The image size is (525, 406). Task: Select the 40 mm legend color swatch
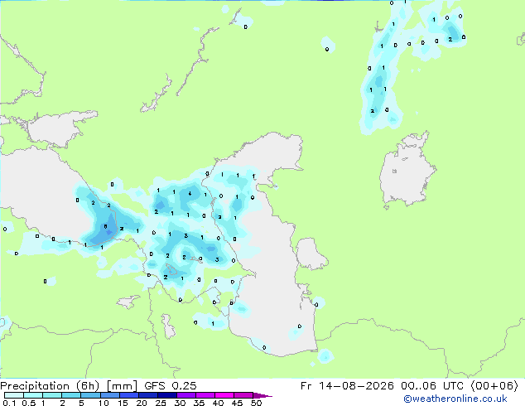point(224,395)
